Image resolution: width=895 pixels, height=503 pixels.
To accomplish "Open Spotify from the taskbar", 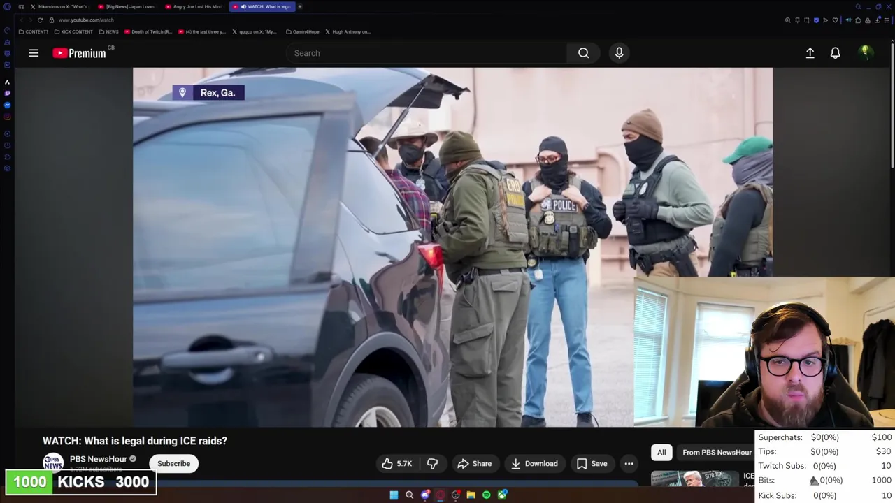I will (486, 495).
